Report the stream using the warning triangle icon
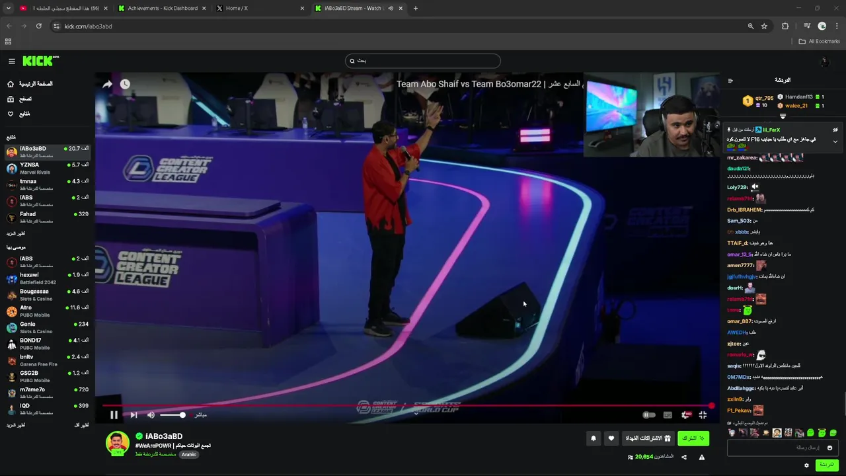The height and width of the screenshot is (476, 846). tap(702, 457)
